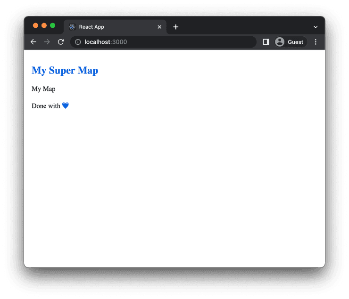Image resolution: width=349 pixels, height=299 pixels.
Task: Open Chrome's three-dot menu
Action: (x=316, y=42)
